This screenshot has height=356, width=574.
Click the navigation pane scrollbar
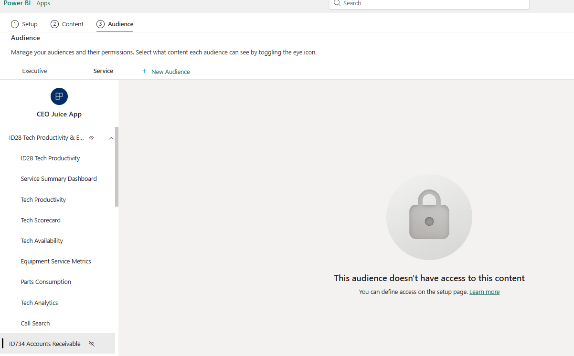[117, 167]
